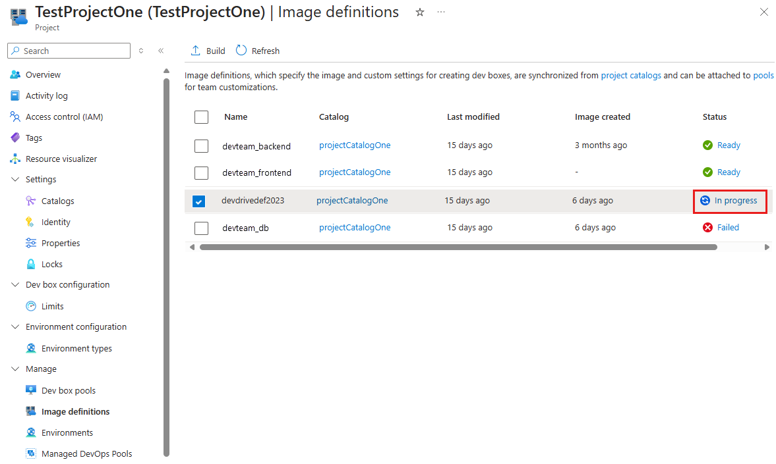This screenshot has width=776, height=464.
Task: Collapse the Manage section chevron
Action: pyautogui.click(x=15, y=369)
